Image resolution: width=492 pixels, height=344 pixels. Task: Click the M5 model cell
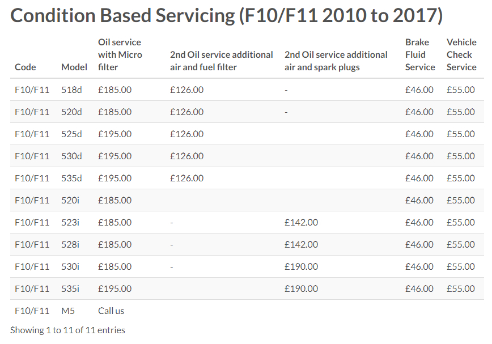pyautogui.click(x=67, y=311)
